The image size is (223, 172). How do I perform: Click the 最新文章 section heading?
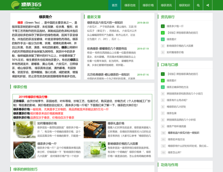pos(94,17)
